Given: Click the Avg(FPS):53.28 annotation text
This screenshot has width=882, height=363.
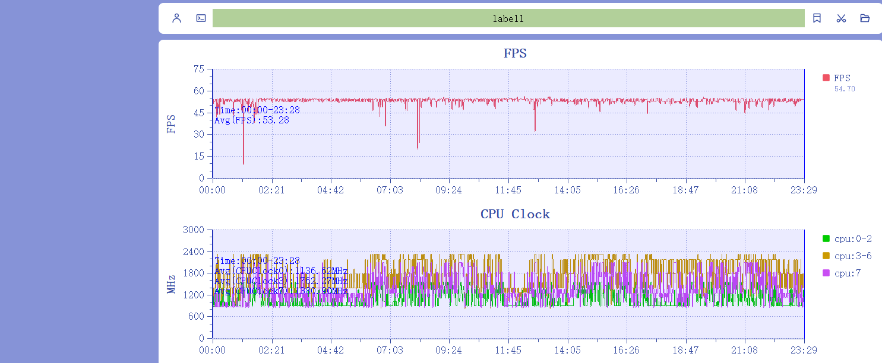Looking at the screenshot, I should (252, 120).
